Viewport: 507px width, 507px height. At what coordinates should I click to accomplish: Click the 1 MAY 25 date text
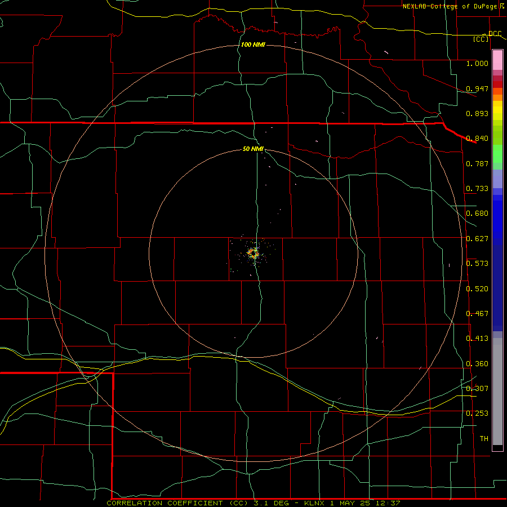coord(349,503)
